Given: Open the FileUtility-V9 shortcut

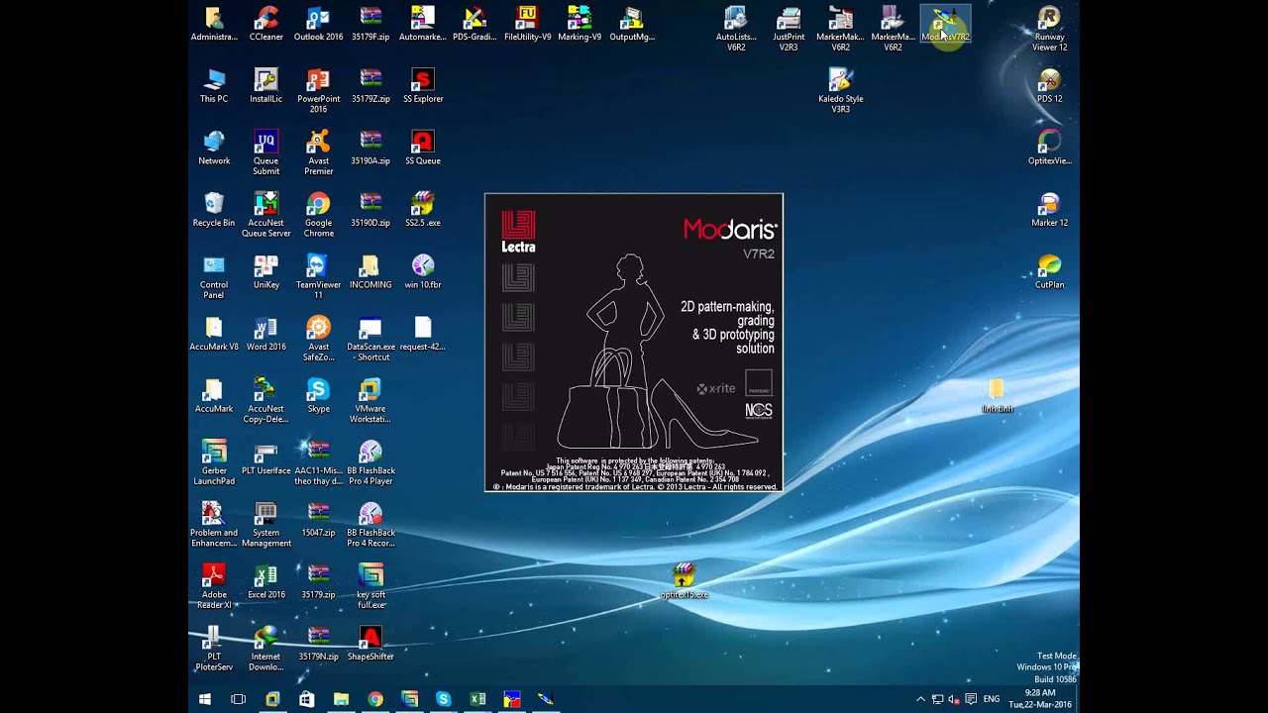Looking at the screenshot, I should (527, 24).
